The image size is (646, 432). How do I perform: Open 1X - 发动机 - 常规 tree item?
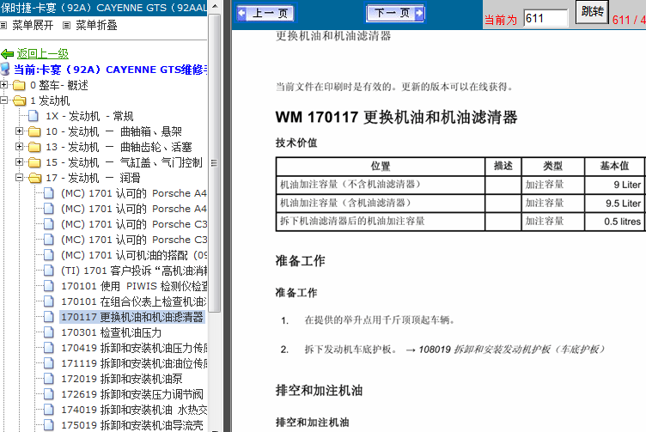pos(89,116)
